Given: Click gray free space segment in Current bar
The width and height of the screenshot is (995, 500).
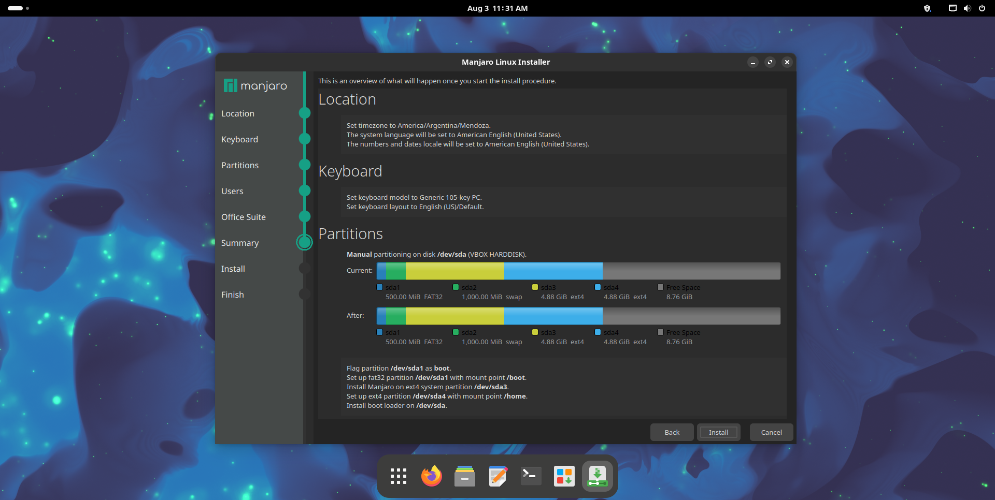Looking at the screenshot, I should click(691, 271).
